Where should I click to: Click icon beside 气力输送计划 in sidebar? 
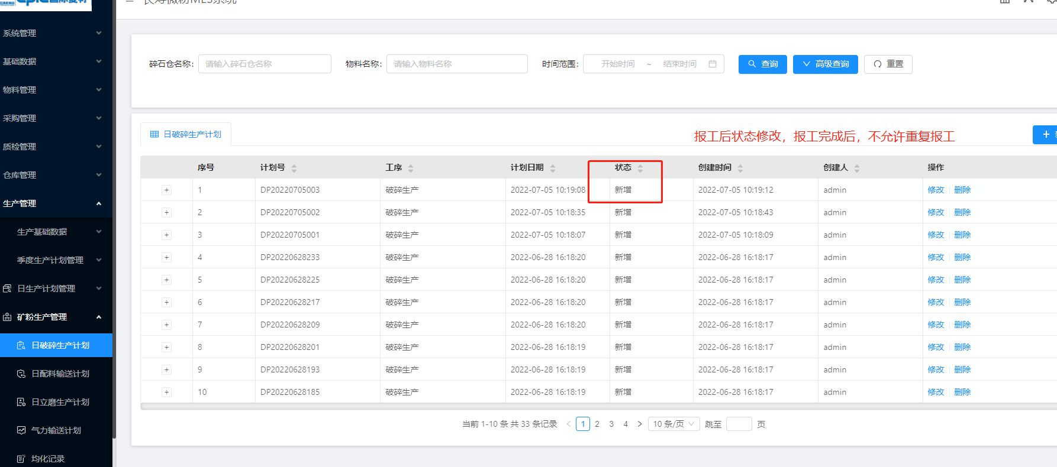(x=21, y=430)
